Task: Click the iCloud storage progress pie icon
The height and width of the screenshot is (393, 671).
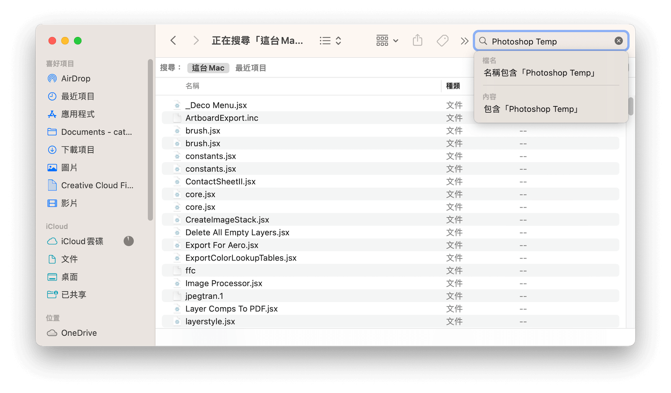Action: (129, 241)
